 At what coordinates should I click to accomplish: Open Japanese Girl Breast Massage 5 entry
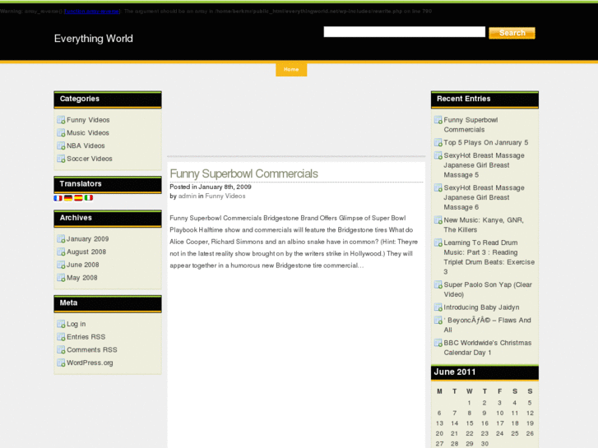tap(484, 165)
